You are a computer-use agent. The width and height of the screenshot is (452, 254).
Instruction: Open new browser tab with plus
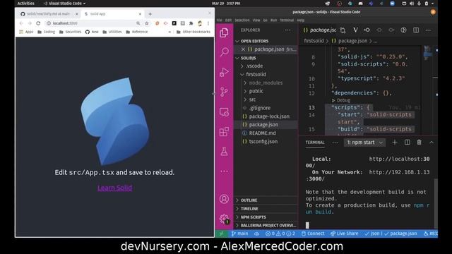coord(150,14)
